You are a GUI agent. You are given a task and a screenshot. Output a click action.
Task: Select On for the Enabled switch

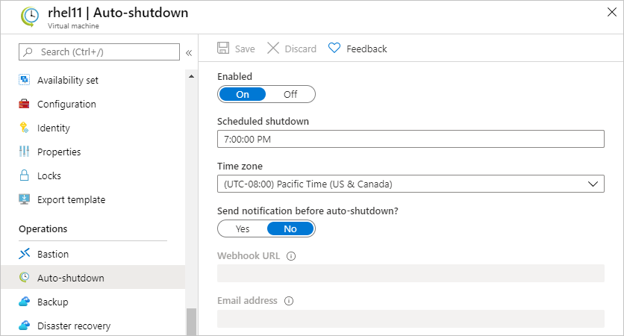243,94
